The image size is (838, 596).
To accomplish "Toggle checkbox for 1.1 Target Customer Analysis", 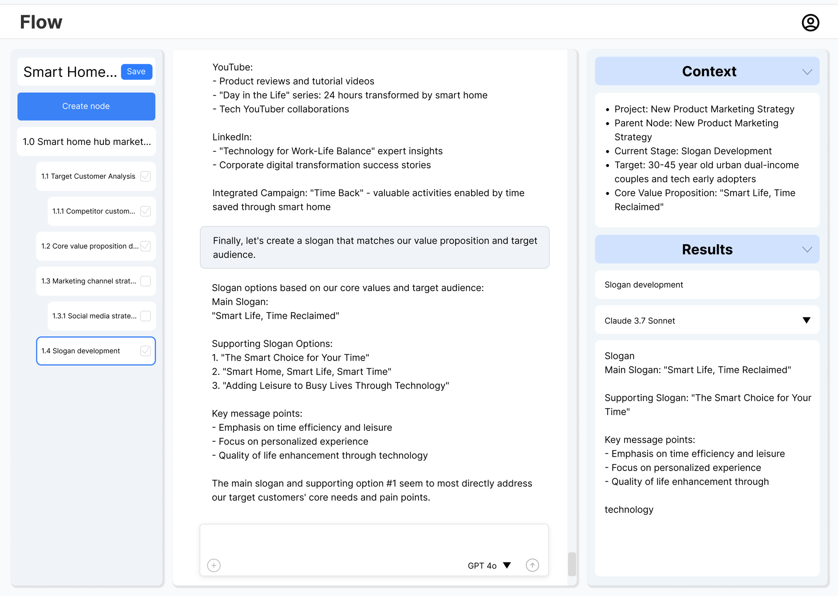I will pos(146,176).
